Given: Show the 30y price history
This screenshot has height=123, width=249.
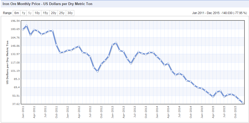Looking at the screenshot, I should (x=70, y=13).
